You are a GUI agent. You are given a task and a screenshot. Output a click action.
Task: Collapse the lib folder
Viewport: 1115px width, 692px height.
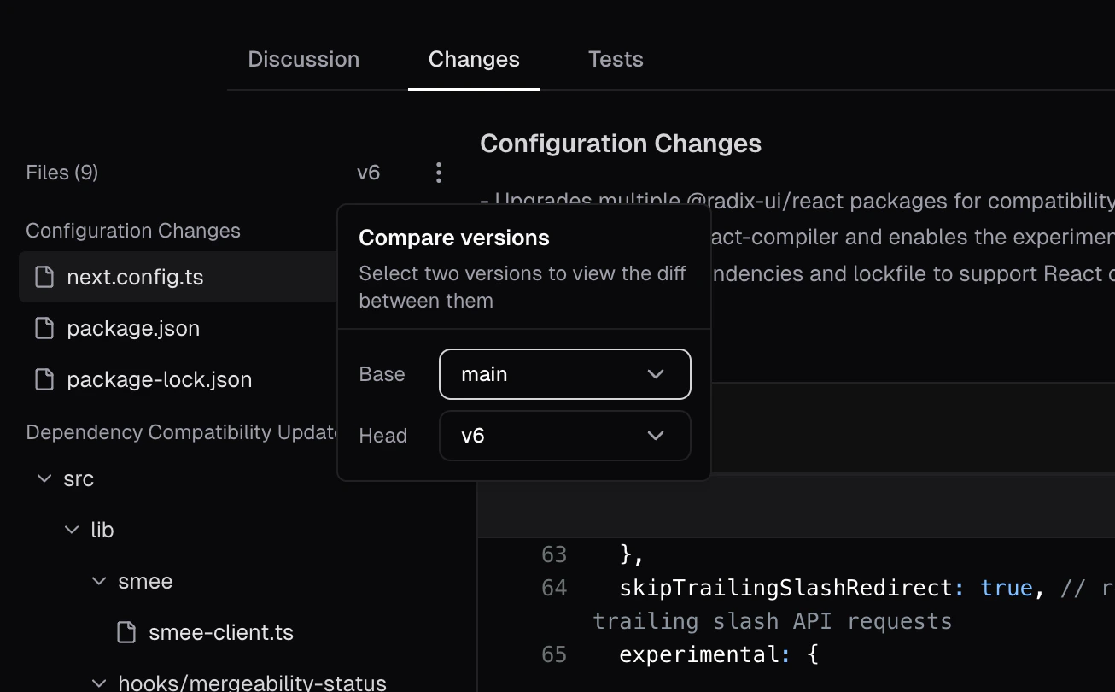[x=72, y=530]
